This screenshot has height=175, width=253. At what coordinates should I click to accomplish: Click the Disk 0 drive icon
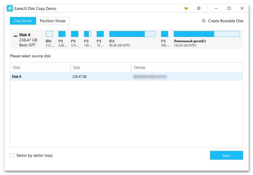click(x=15, y=36)
